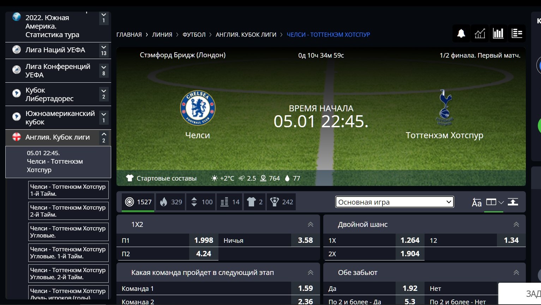Go to ЛИНИЯ in the breadcrumb
Screen dimensions: 541x305
click(x=162, y=35)
